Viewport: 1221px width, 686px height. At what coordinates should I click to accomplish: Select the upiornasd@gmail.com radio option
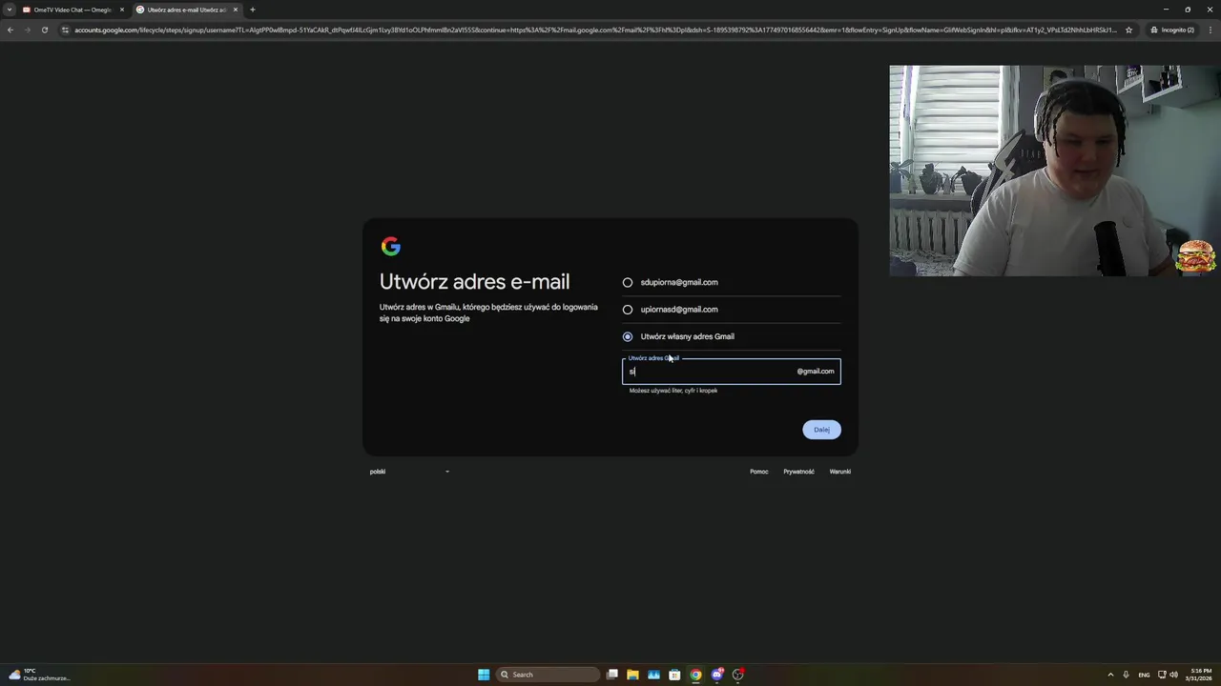click(x=628, y=310)
